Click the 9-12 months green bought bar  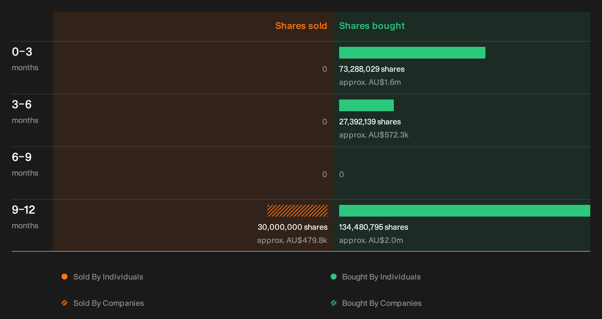coord(465,211)
